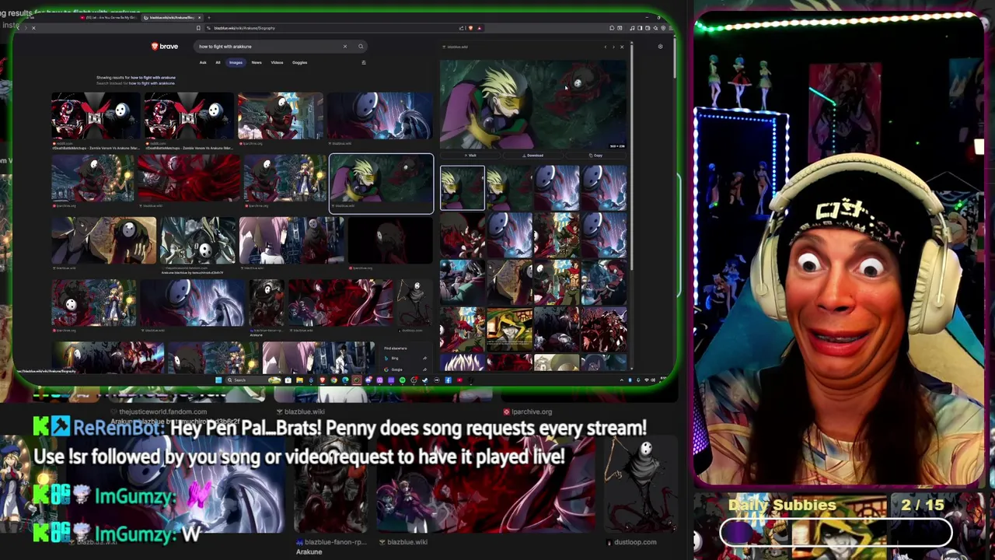Switch to the Ask search tab
Image resolution: width=995 pixels, height=560 pixels.
[203, 62]
